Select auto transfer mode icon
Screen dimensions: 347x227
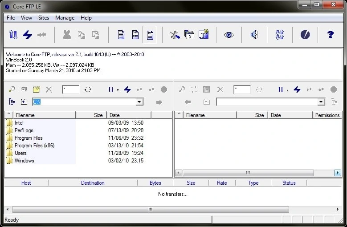[150, 35]
